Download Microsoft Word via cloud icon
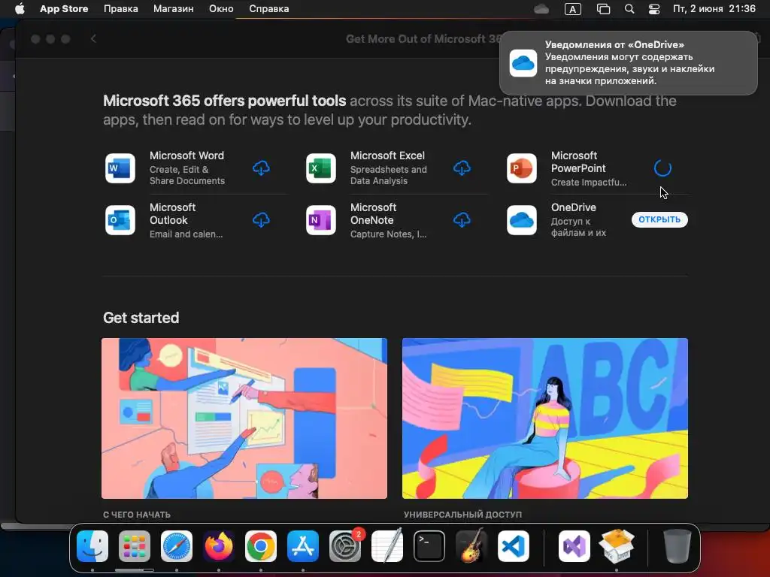The width and height of the screenshot is (770, 577). (x=261, y=168)
